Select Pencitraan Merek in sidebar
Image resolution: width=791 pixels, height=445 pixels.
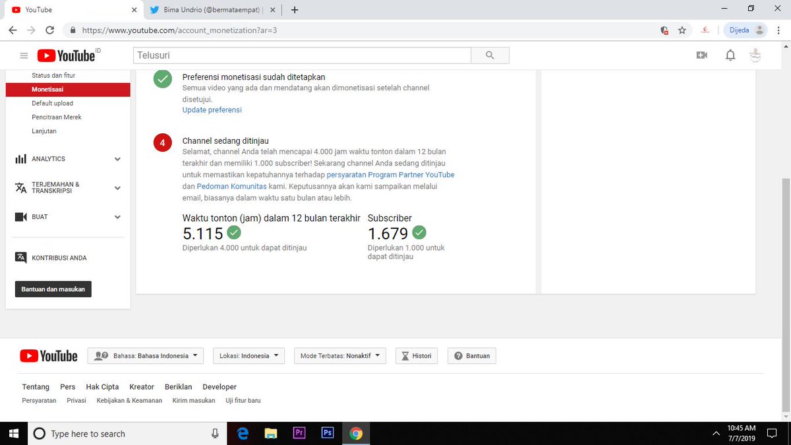coord(57,117)
